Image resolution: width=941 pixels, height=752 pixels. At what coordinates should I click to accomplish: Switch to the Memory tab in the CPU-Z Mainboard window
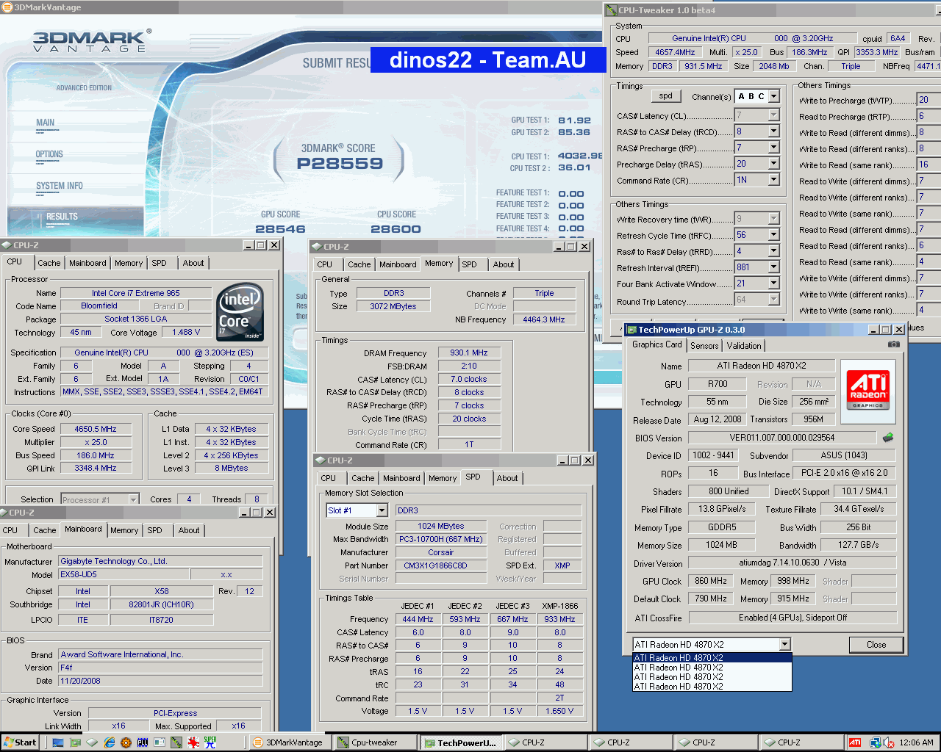(124, 530)
